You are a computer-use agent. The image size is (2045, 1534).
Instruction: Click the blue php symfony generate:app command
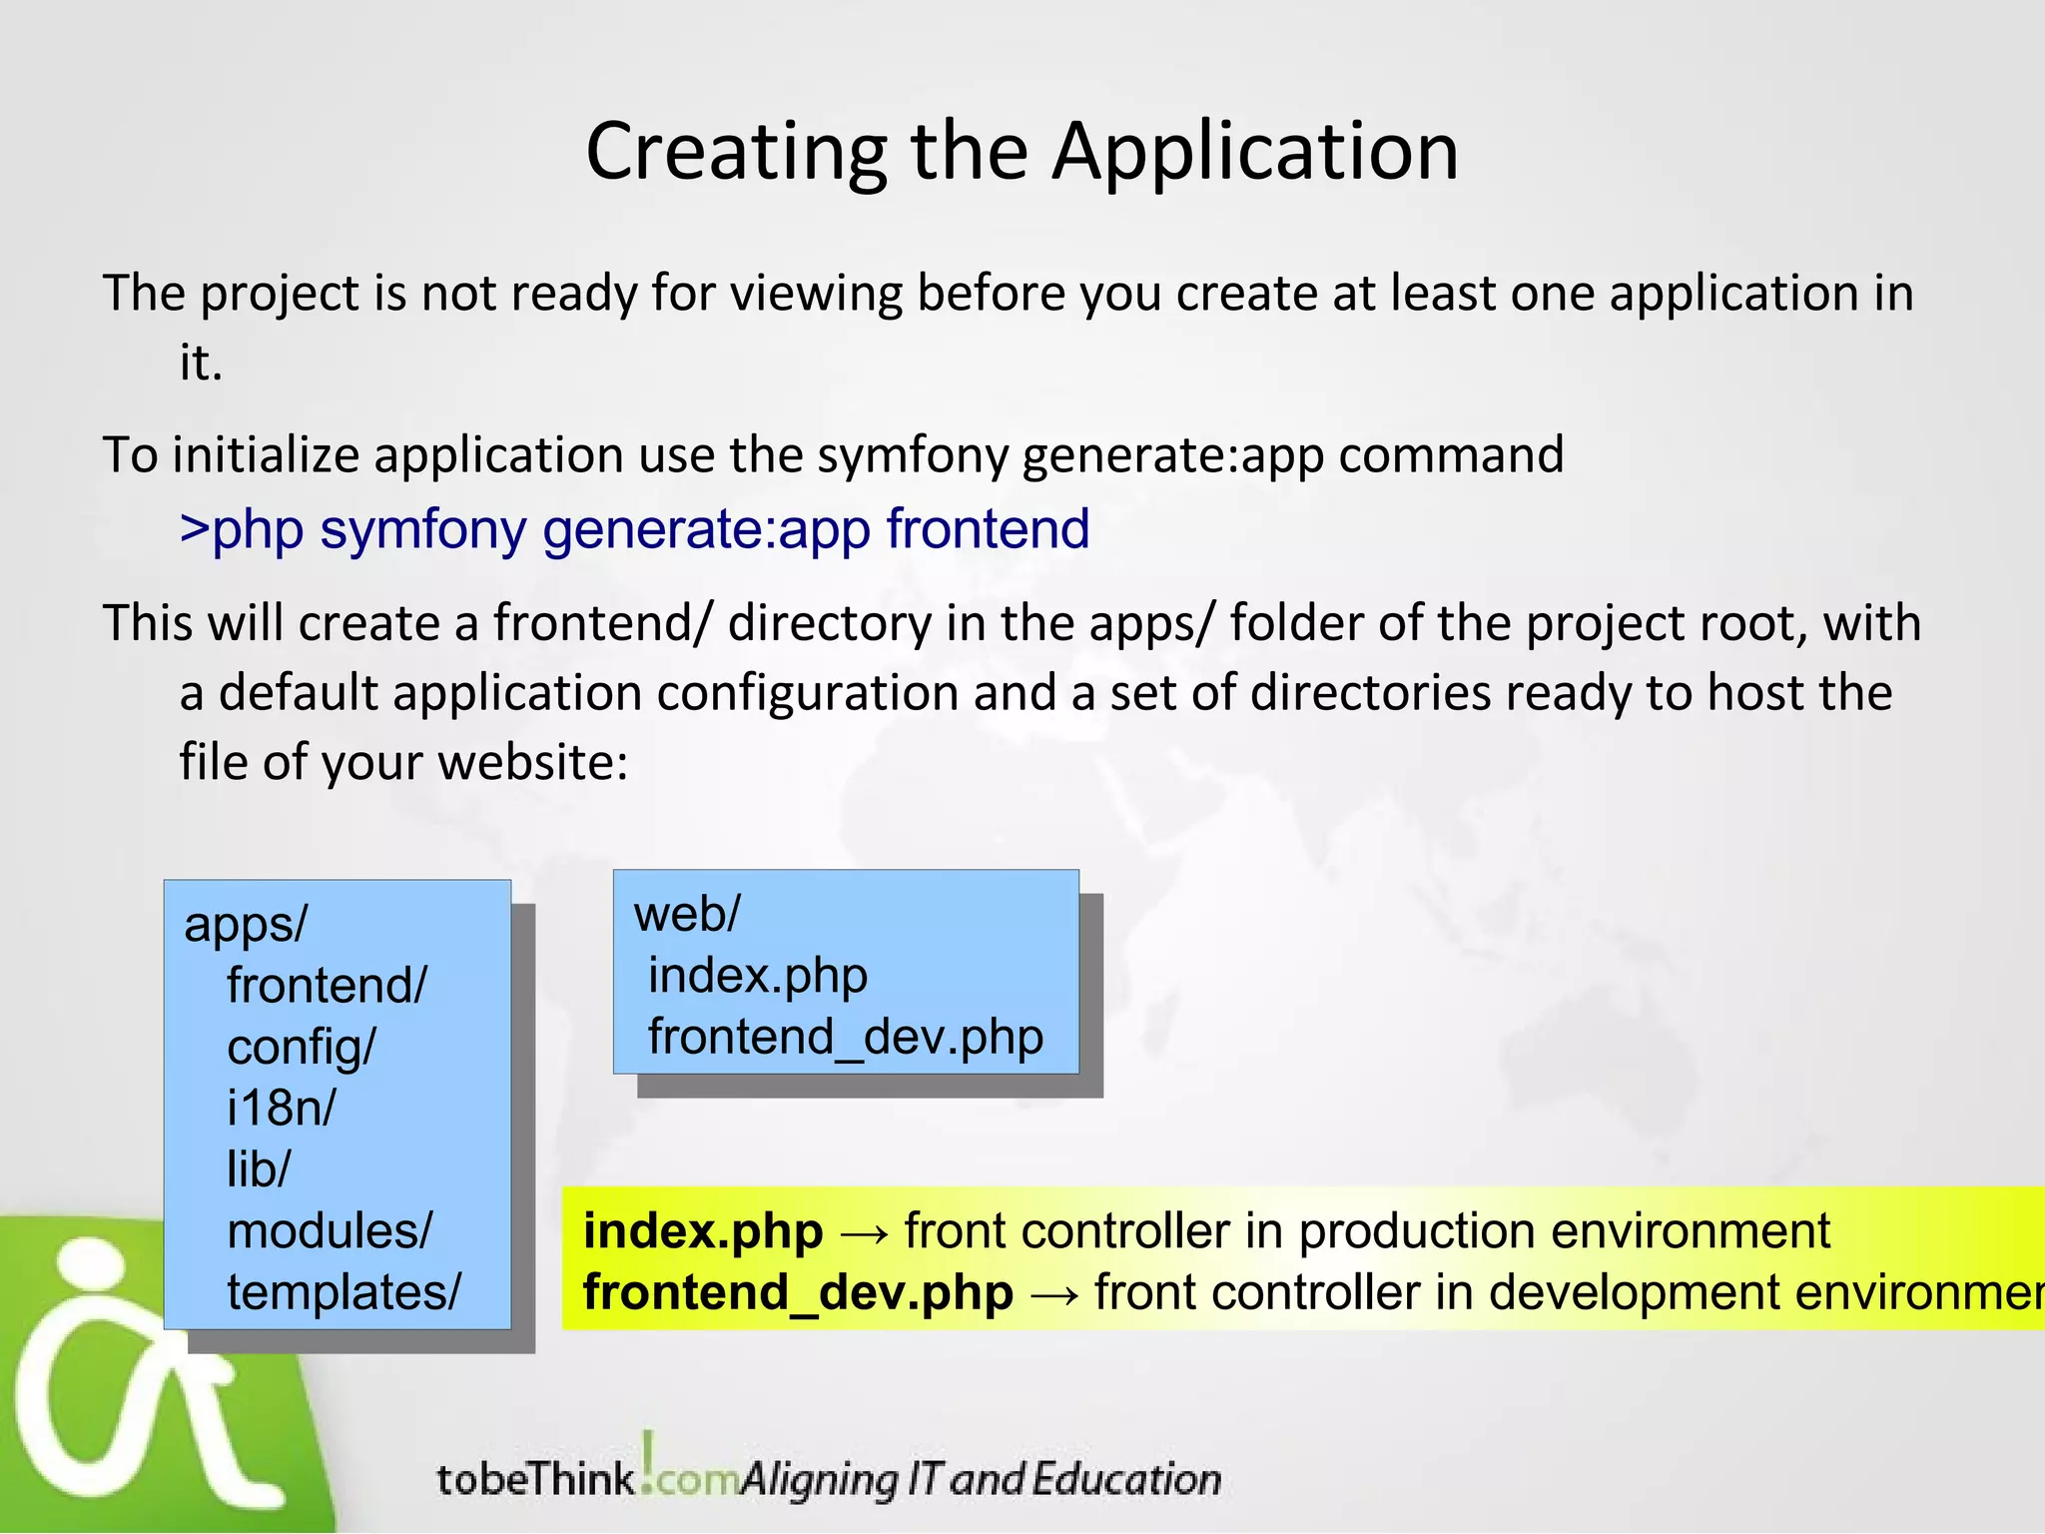[634, 529]
